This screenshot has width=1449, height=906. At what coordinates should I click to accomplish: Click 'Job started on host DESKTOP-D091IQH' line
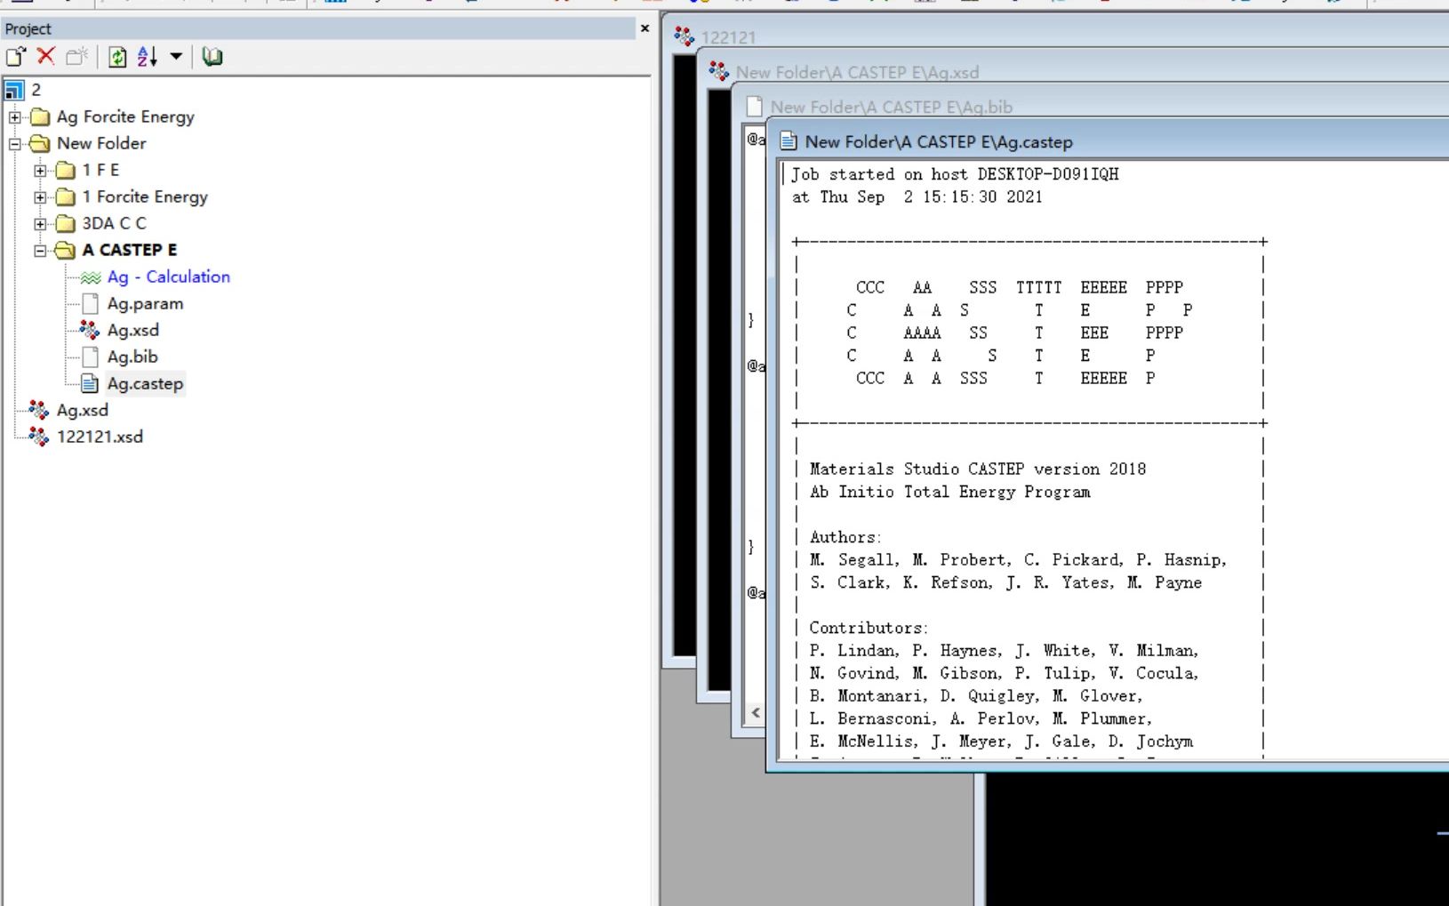click(956, 174)
